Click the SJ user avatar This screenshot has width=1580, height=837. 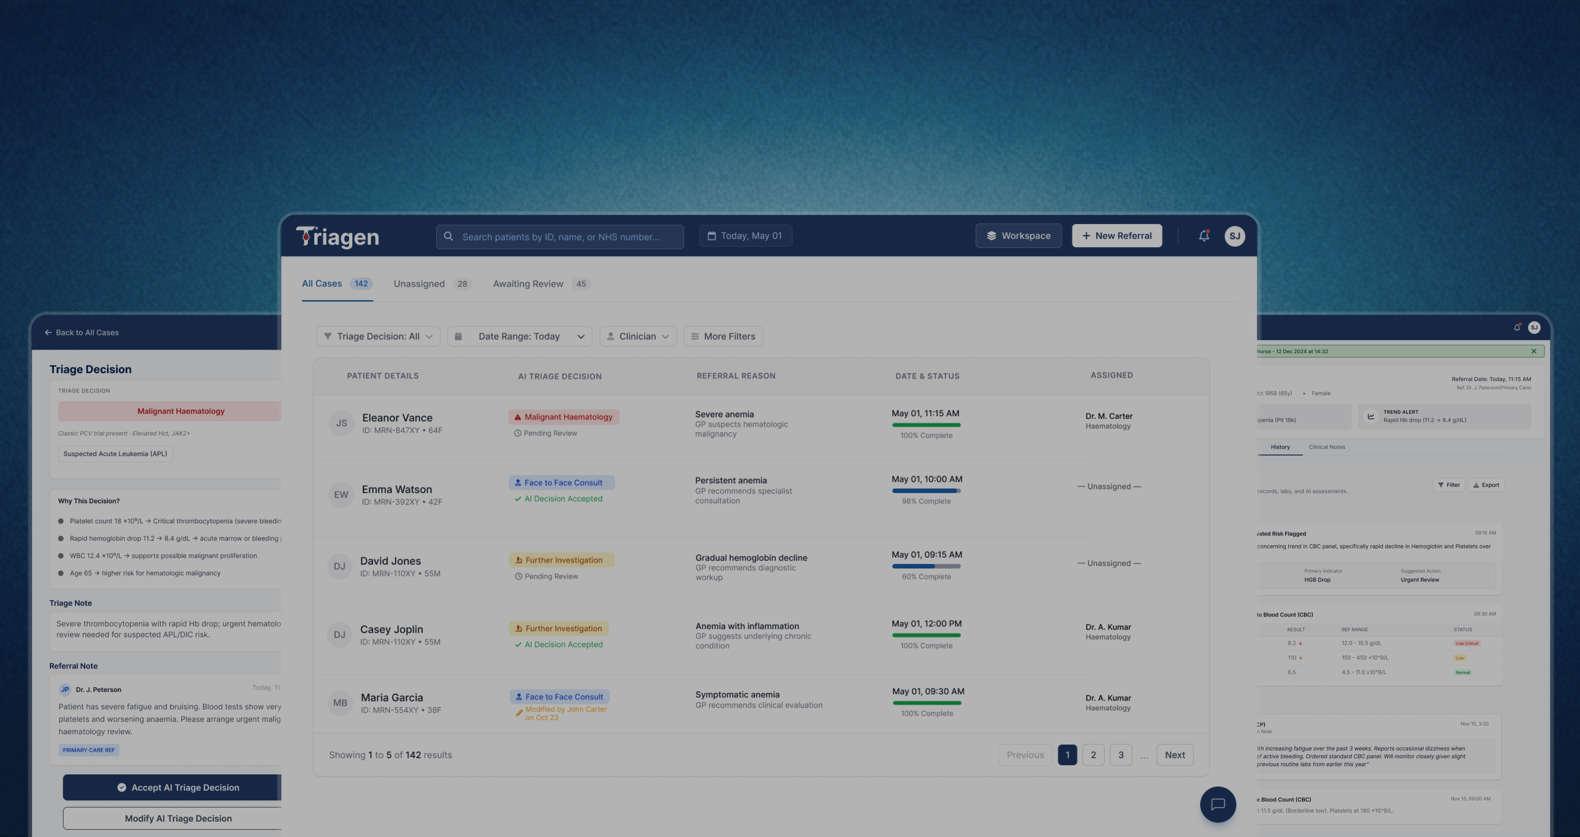click(1235, 236)
